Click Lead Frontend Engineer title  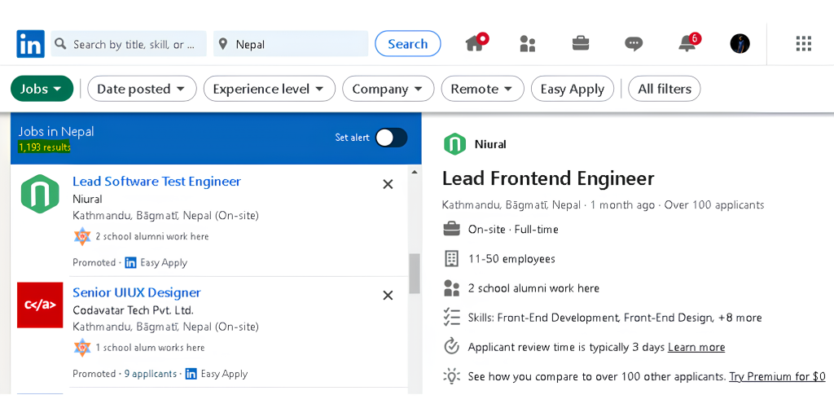pos(548,178)
